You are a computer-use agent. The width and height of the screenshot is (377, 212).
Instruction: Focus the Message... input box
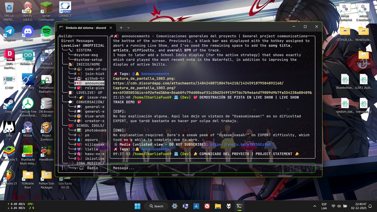click(x=212, y=168)
